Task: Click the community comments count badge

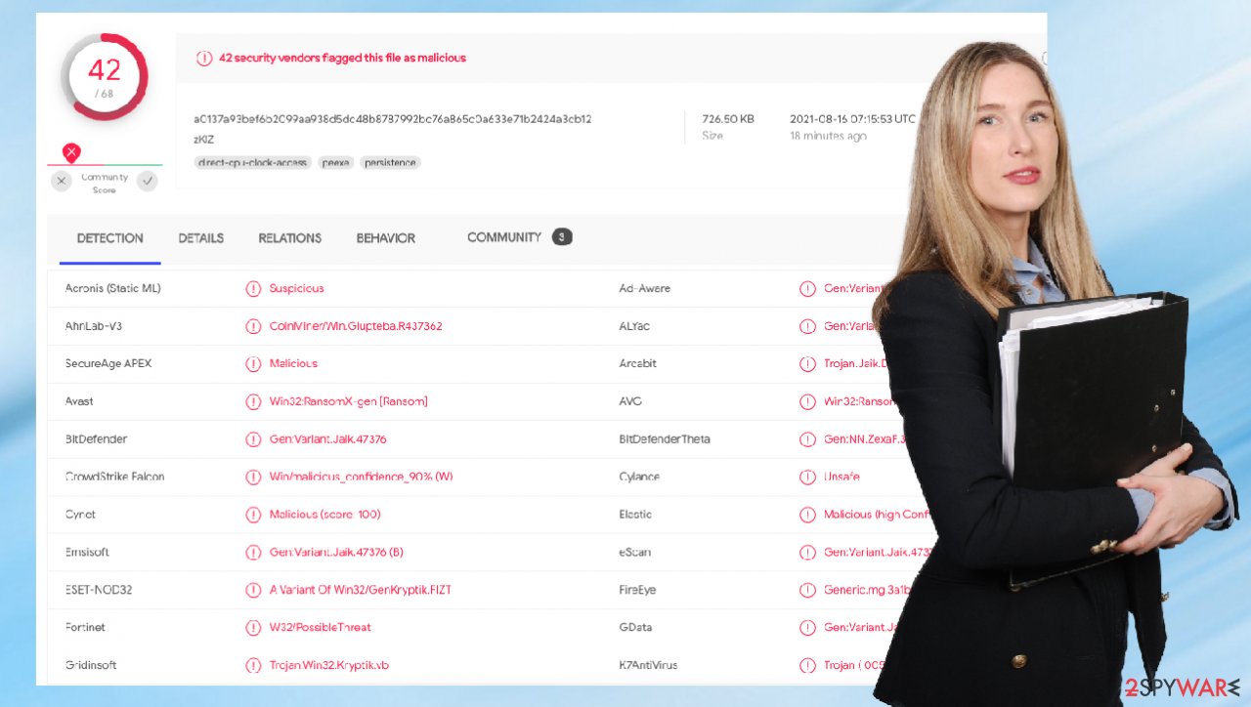Action: (562, 236)
